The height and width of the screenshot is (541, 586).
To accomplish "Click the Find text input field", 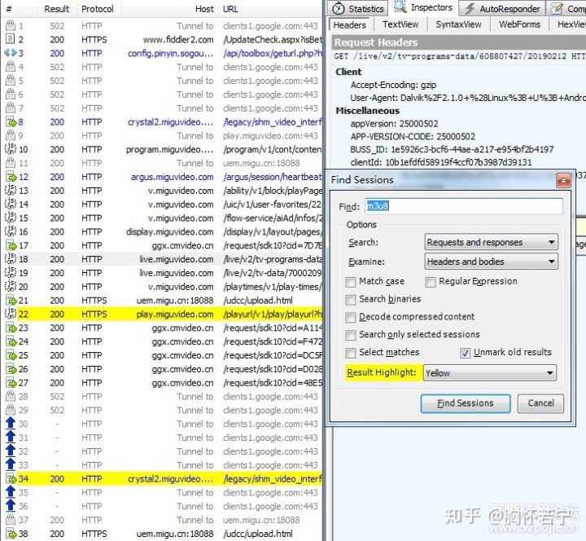I will (x=463, y=207).
